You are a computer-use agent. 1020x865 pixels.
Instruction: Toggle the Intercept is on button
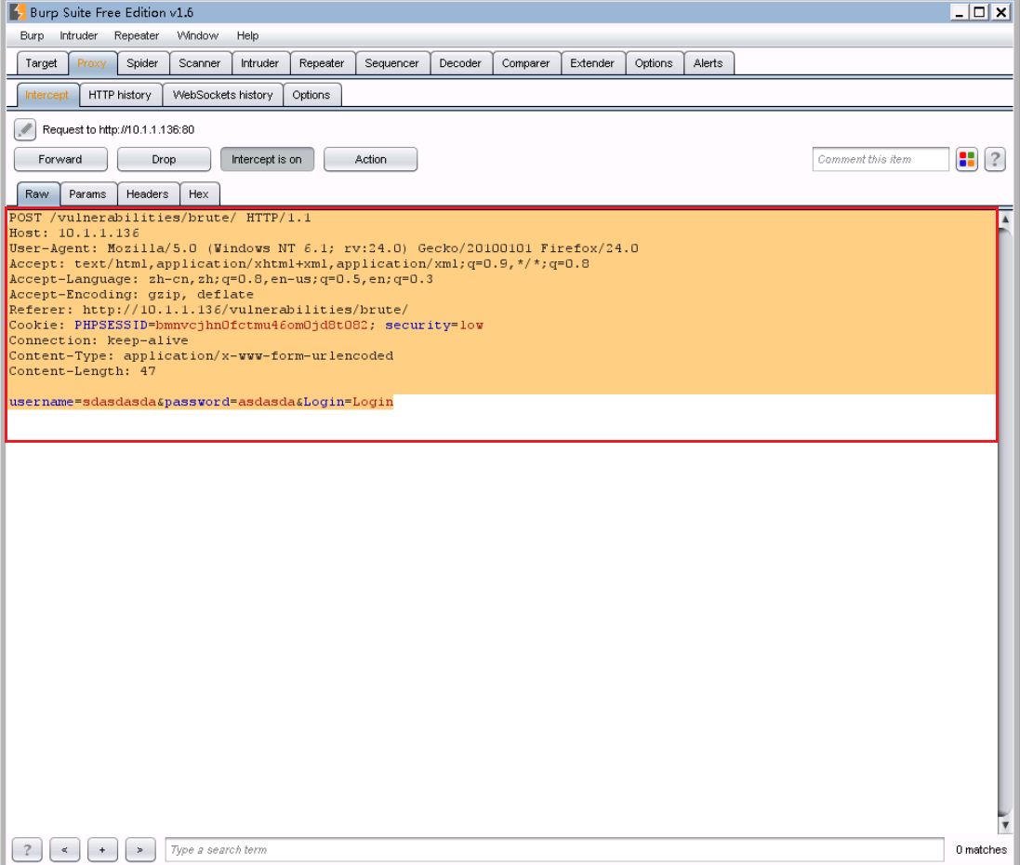tap(267, 159)
